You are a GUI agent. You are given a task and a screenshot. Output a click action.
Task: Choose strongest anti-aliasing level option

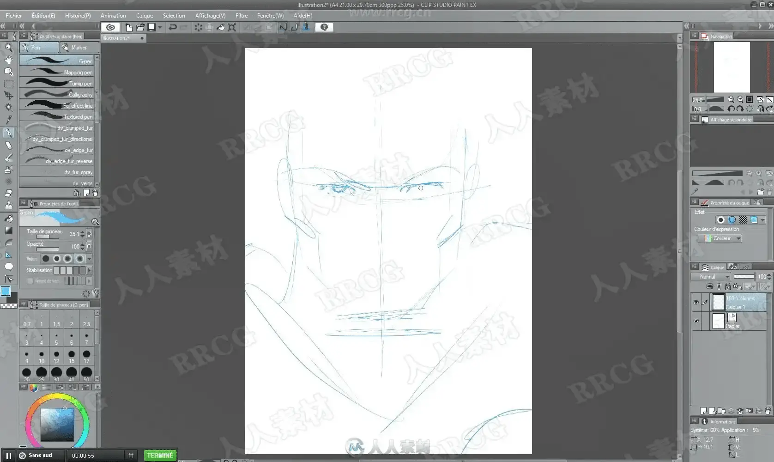click(80, 259)
